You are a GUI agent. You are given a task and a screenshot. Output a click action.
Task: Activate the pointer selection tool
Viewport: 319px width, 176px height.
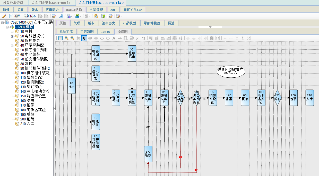tap(84, 38)
